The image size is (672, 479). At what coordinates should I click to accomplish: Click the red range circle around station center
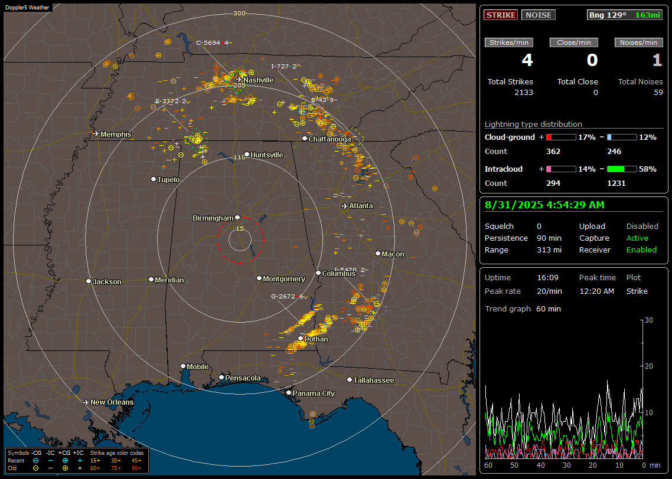point(240,240)
